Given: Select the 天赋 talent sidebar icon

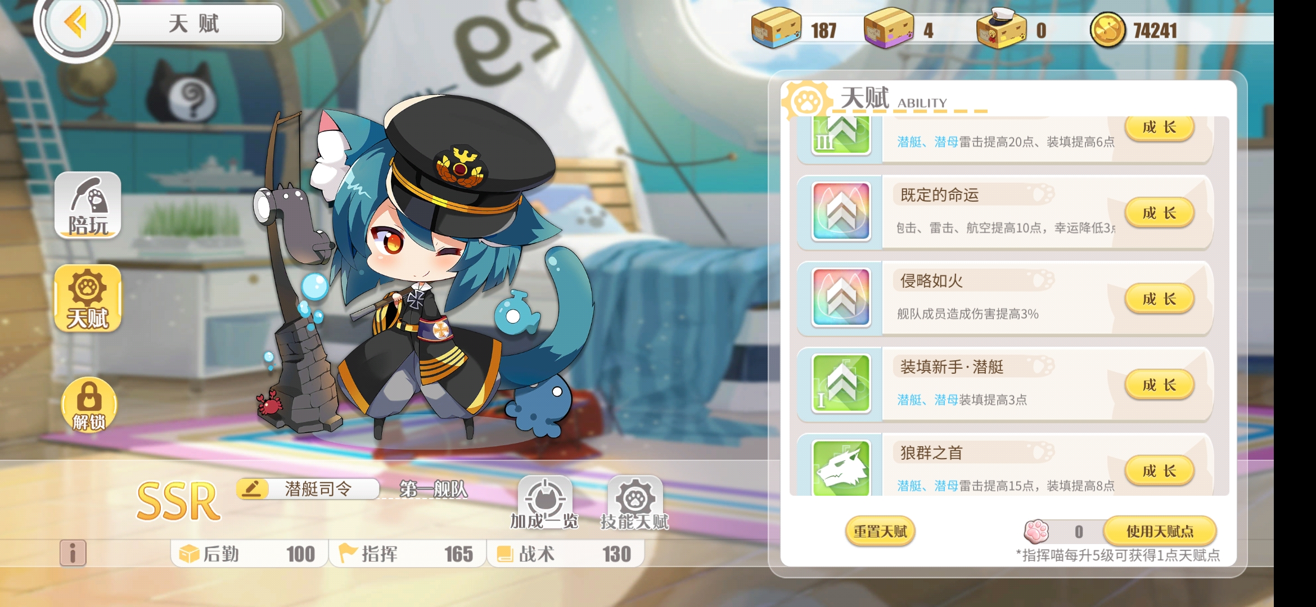Looking at the screenshot, I should coord(88,298).
